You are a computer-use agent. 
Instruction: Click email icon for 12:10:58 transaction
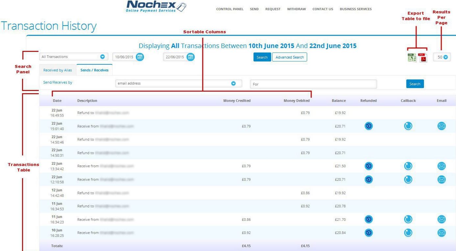pos(441,179)
